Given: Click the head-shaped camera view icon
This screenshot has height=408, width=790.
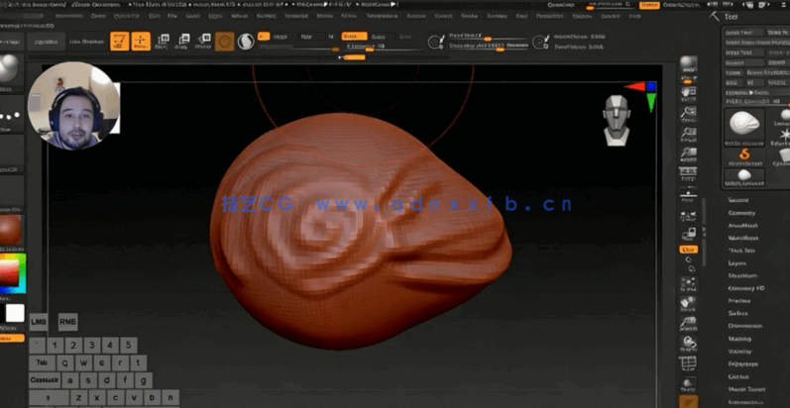Looking at the screenshot, I should 617,120.
